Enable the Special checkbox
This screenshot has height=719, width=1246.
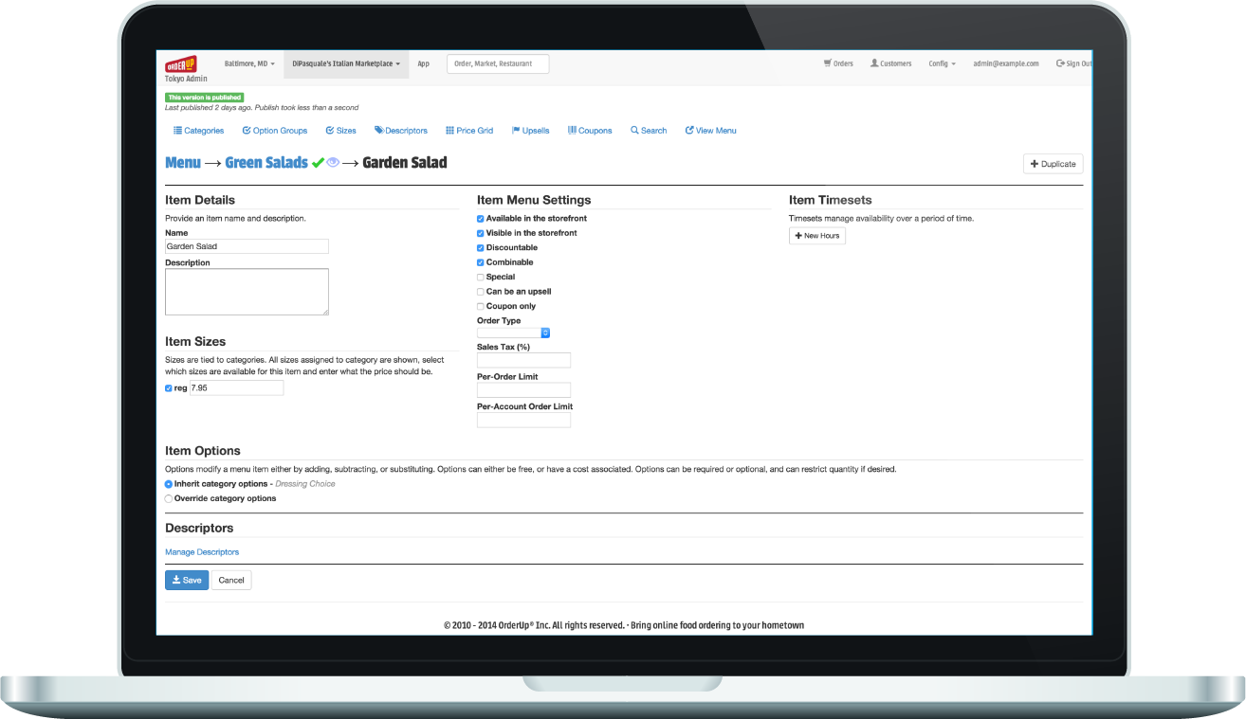[x=481, y=278]
